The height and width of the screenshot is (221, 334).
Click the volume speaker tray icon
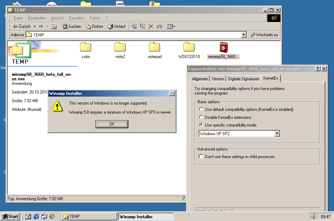[314, 216]
